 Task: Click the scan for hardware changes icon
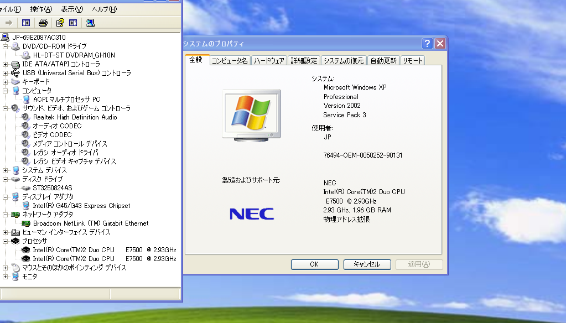(90, 23)
